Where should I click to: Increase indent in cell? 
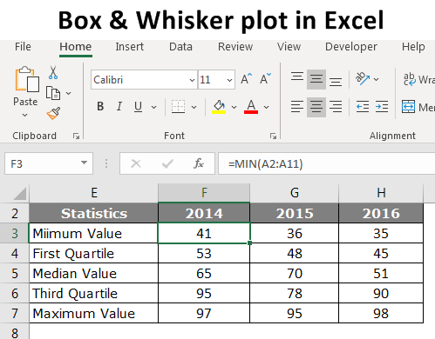point(382,107)
